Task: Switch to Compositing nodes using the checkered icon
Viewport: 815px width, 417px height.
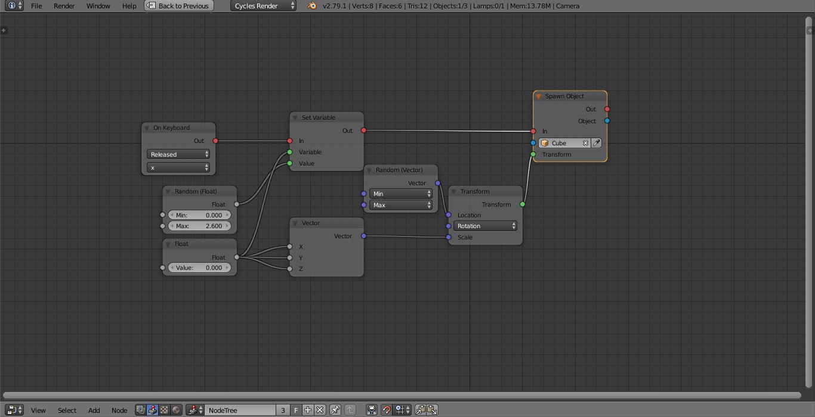Action: pos(165,410)
